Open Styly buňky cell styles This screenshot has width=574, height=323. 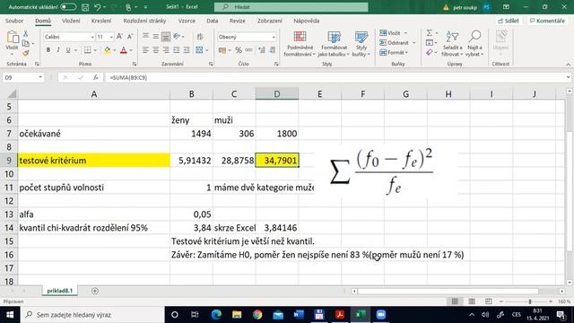[x=361, y=44]
